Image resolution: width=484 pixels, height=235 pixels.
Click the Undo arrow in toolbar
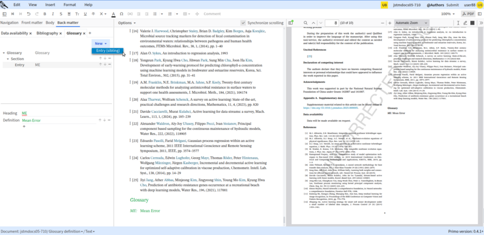[28, 14]
